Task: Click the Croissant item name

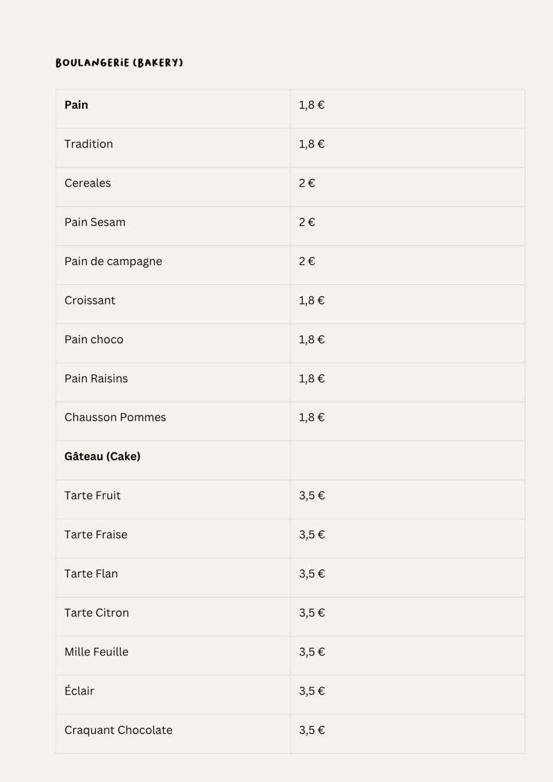Action: tap(90, 300)
